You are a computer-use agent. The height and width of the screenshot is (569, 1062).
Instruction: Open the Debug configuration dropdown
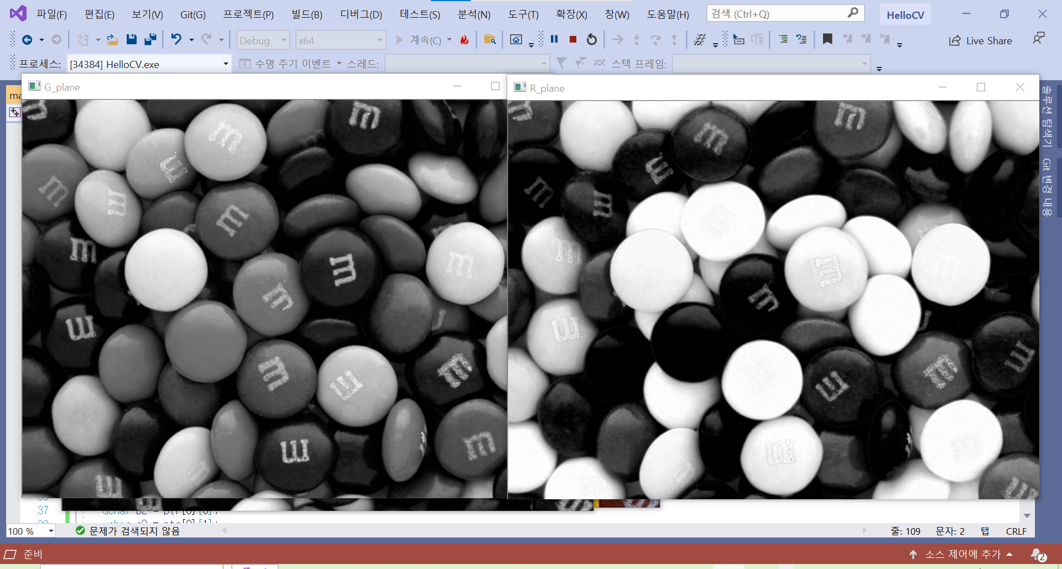[263, 40]
